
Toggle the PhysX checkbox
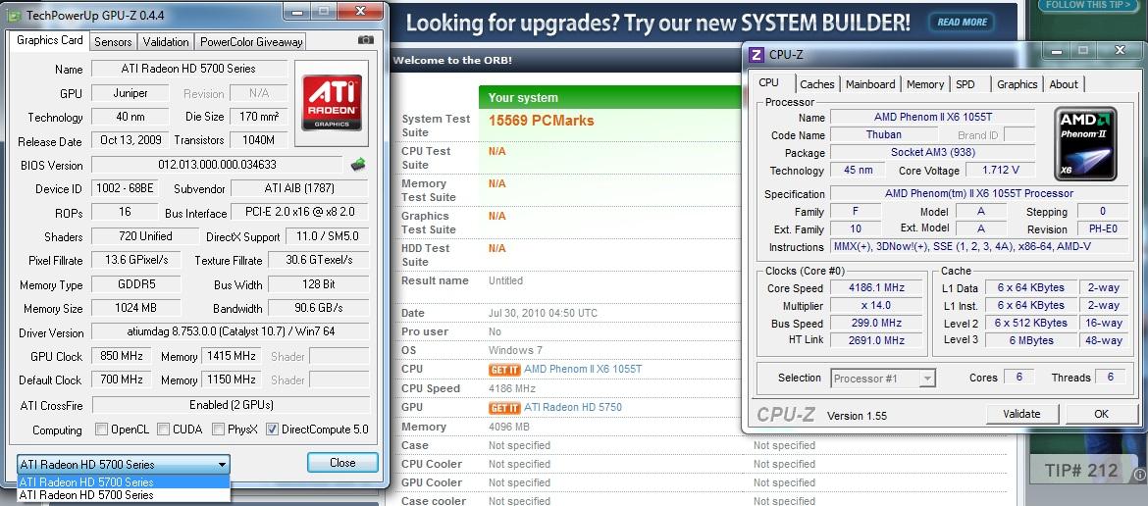point(218,430)
